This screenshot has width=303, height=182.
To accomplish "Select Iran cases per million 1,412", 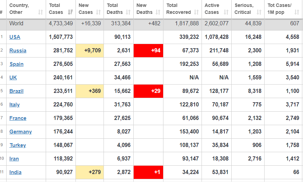I will (293, 159).
